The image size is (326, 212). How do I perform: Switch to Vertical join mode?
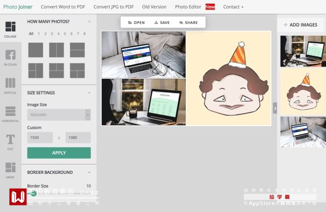pos(10,86)
